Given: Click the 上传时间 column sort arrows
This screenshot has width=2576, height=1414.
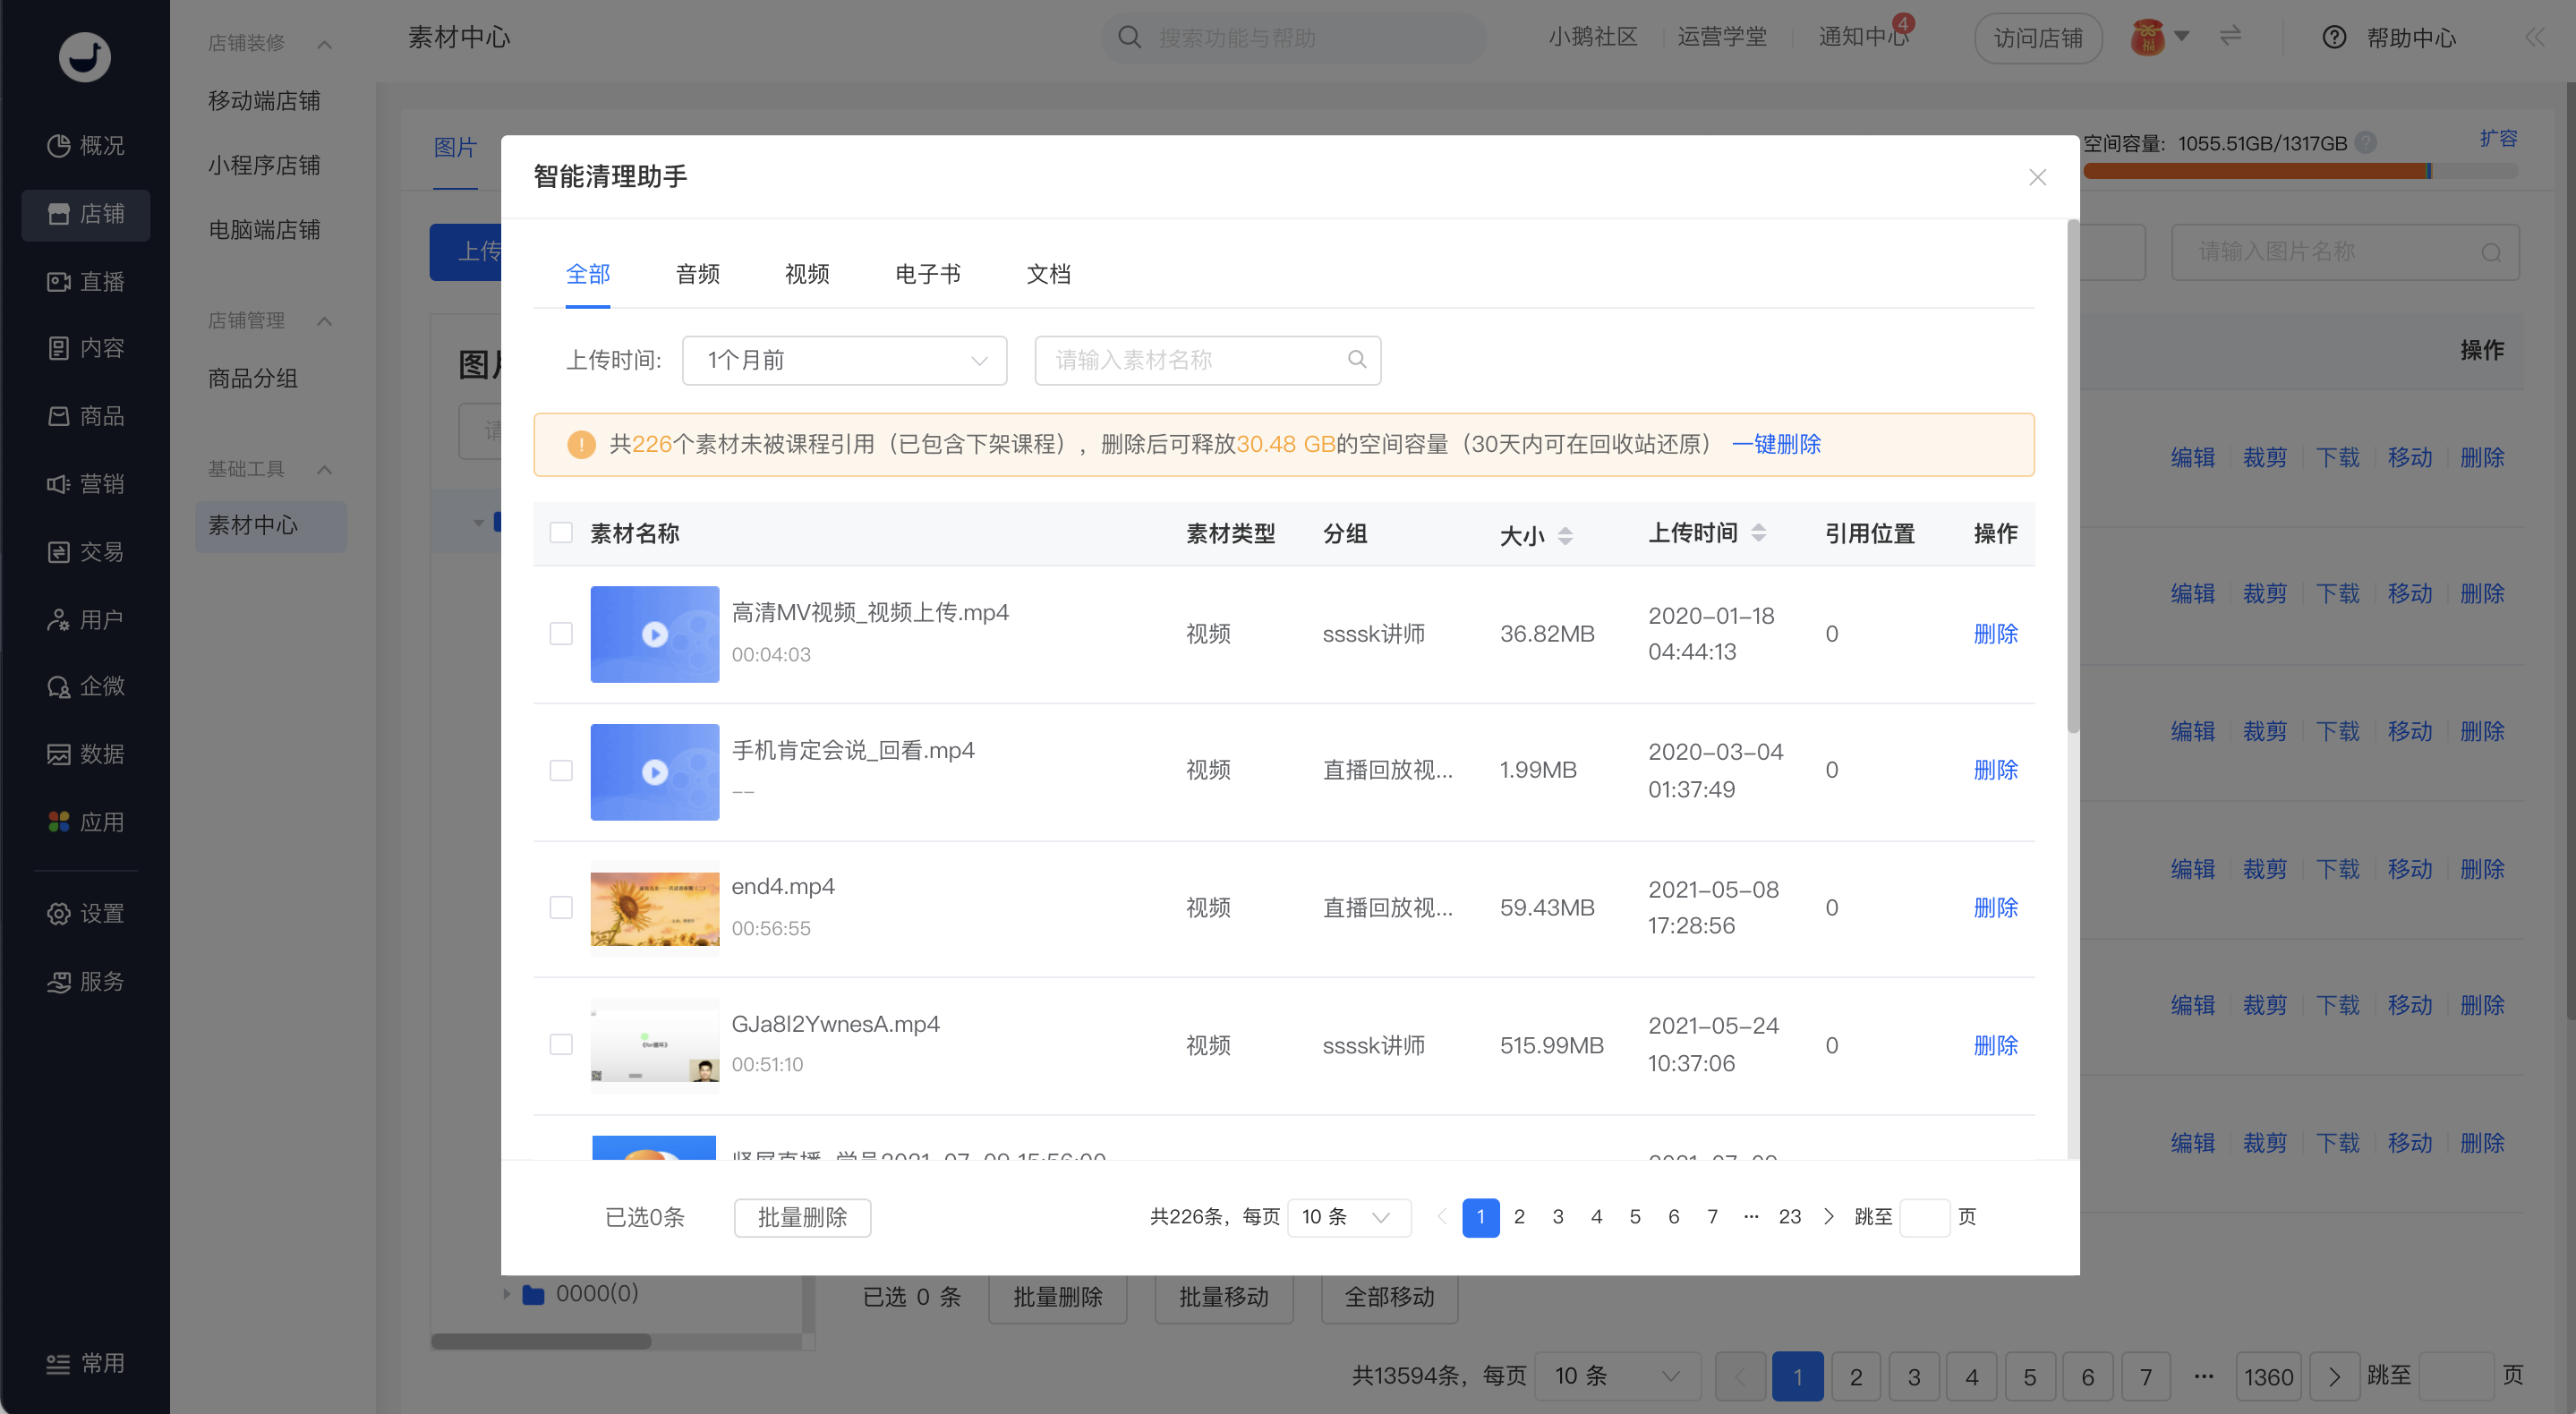Looking at the screenshot, I should click(1758, 533).
